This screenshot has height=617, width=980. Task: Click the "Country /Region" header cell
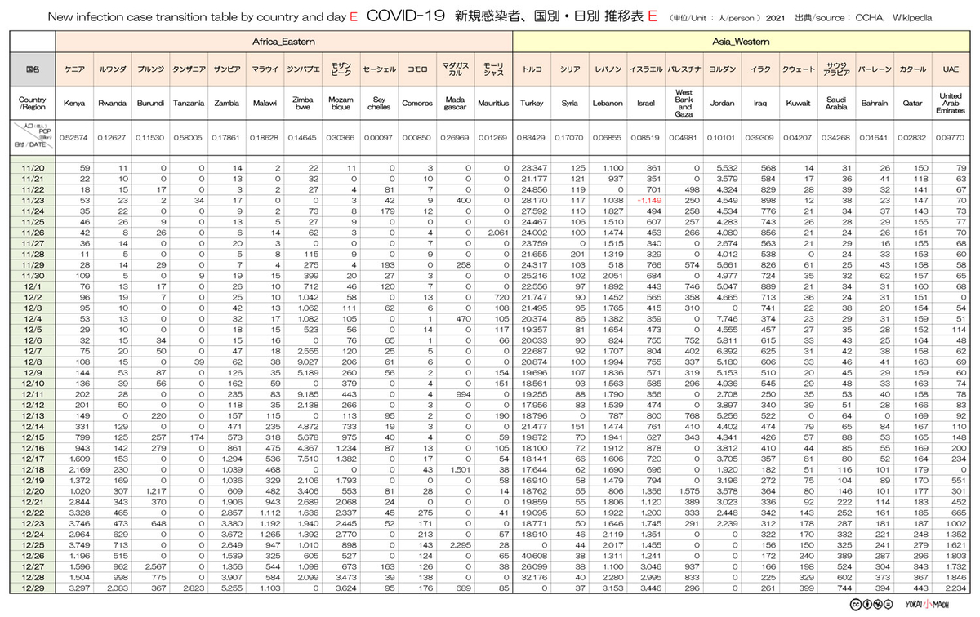pos(32,104)
